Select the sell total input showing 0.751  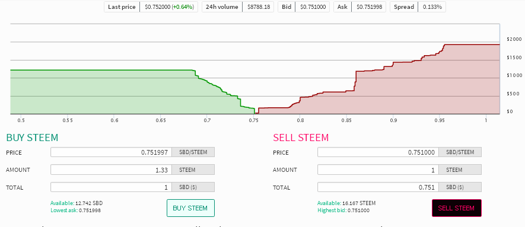click(378, 187)
